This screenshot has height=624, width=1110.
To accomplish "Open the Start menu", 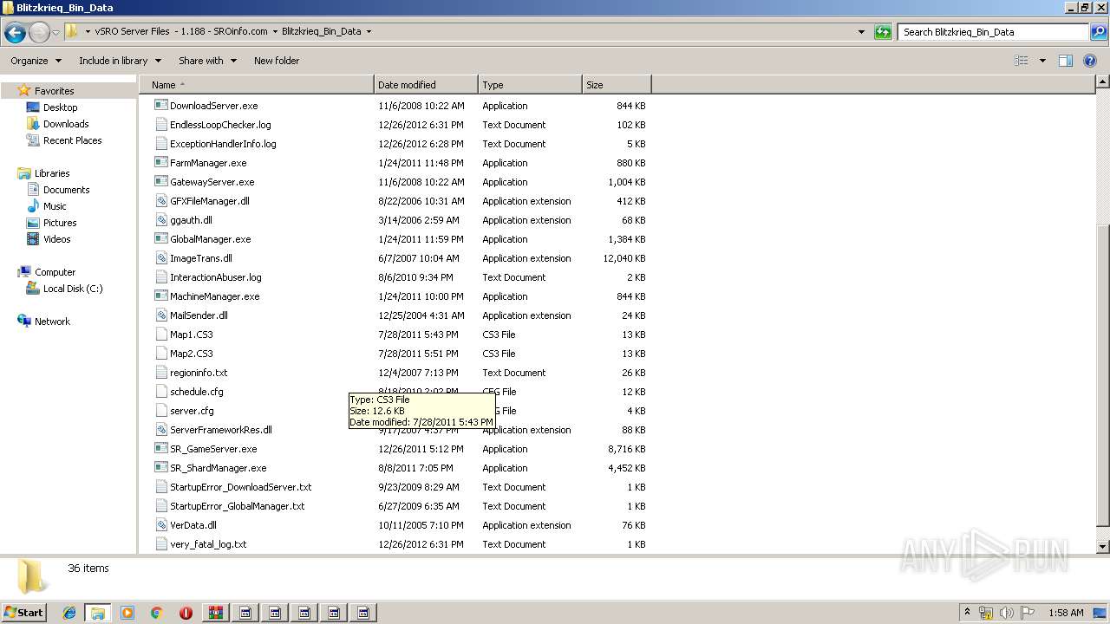I will (24, 612).
